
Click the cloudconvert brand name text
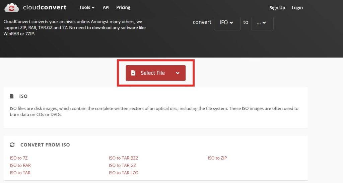point(45,7)
